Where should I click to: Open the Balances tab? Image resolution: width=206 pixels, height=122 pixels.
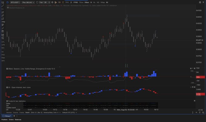(18, 120)
